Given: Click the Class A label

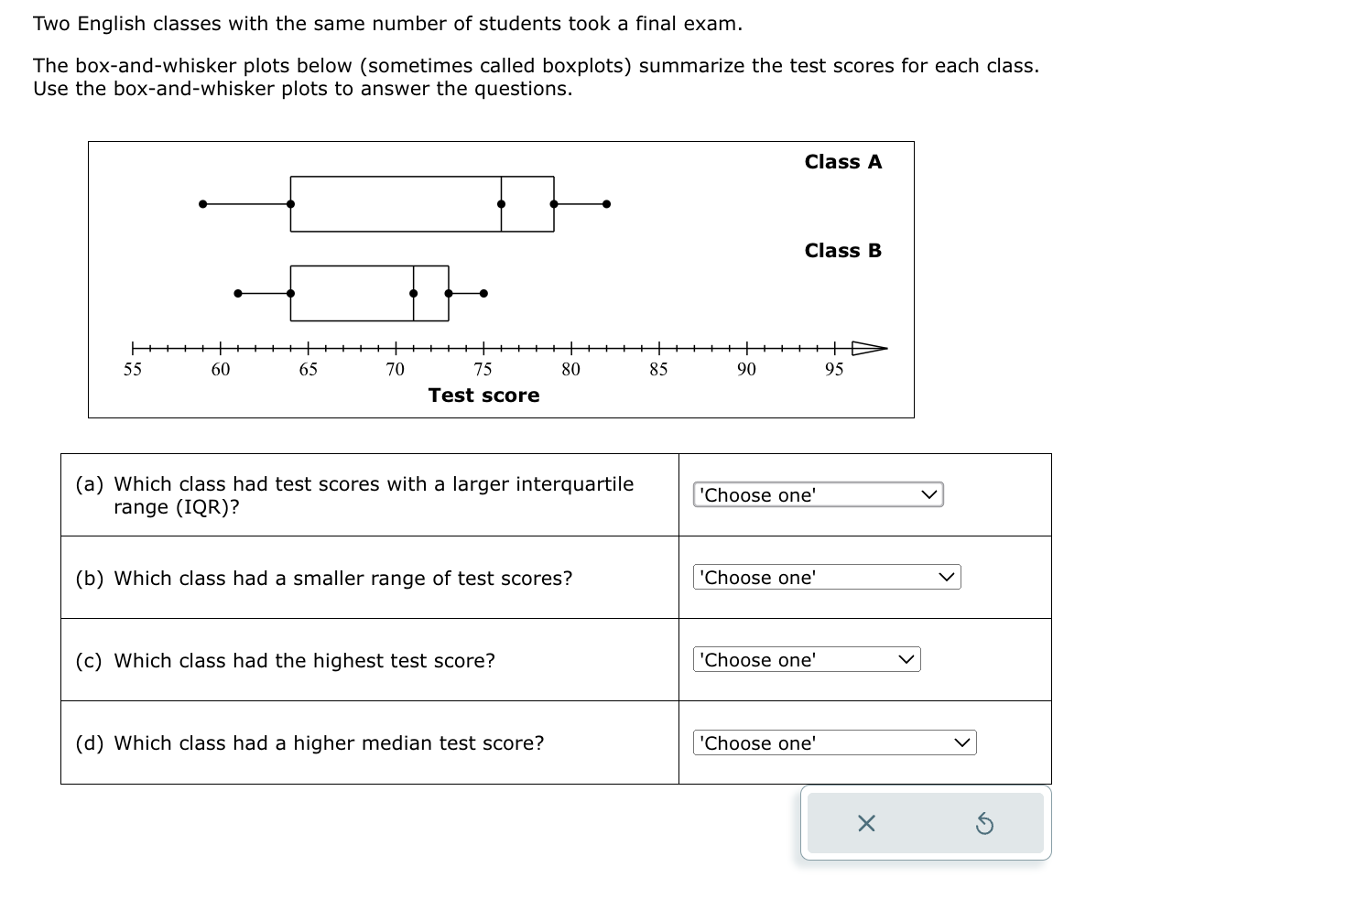Looking at the screenshot, I should click(x=842, y=161).
